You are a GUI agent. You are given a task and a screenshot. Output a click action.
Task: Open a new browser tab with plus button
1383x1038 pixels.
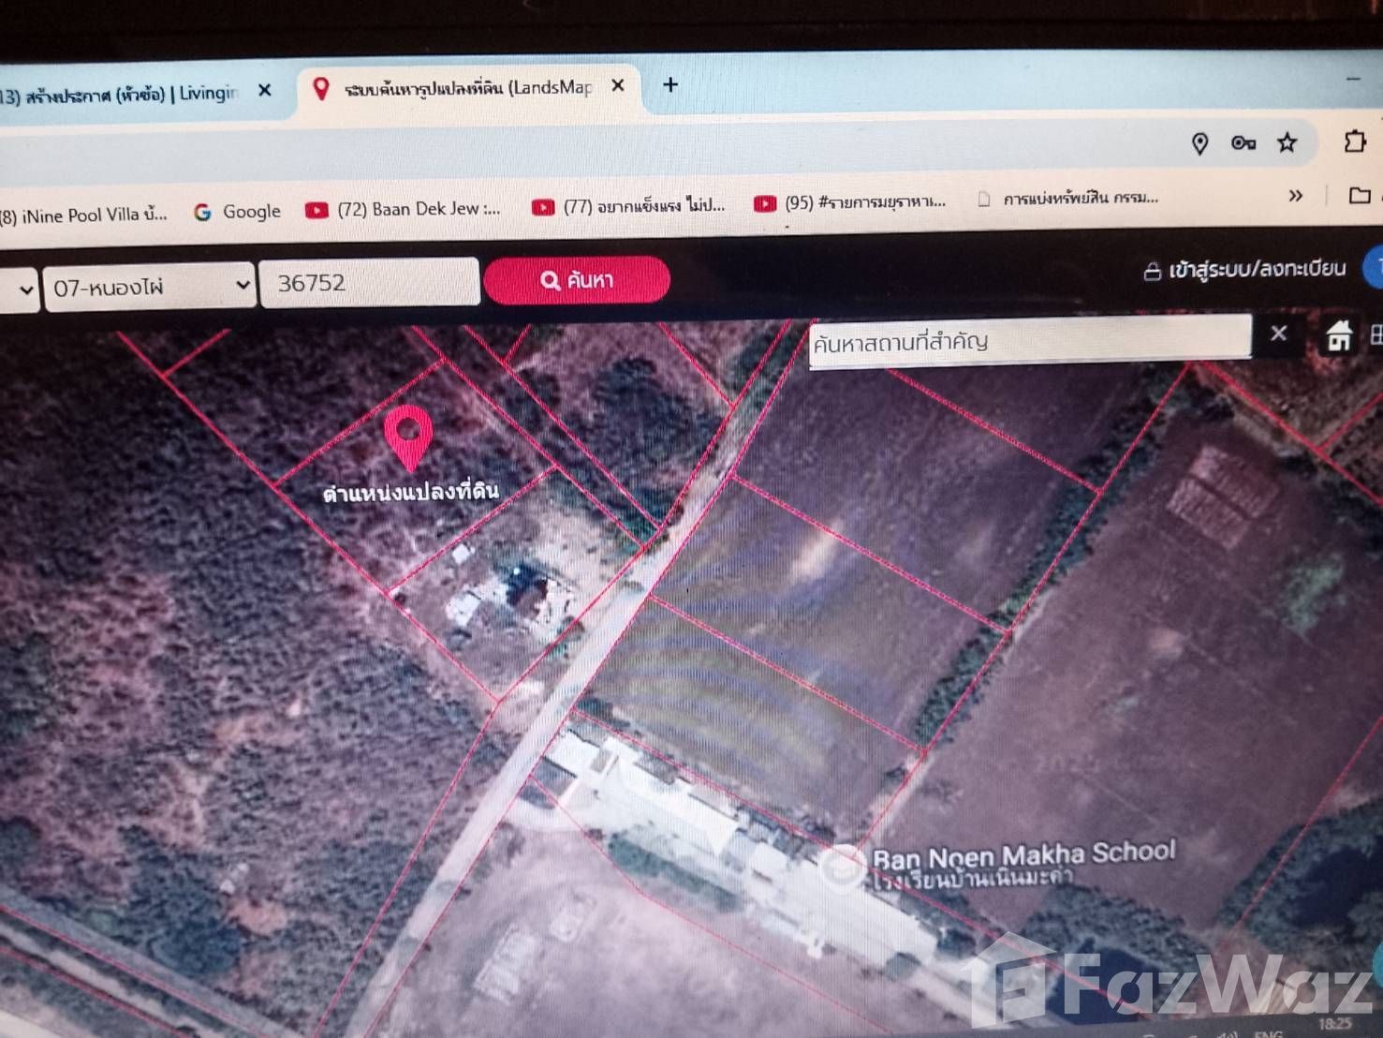pyautogui.click(x=670, y=85)
